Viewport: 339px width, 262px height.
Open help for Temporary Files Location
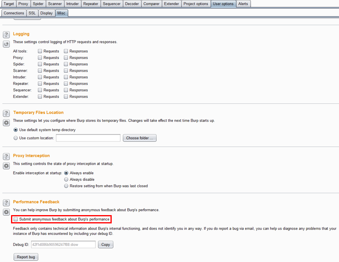tap(6, 113)
